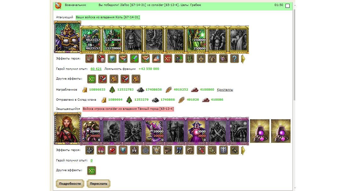Open attacker hero experience value 60 421

click(96, 69)
